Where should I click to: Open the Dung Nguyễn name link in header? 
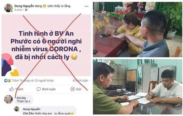pyautogui.click(x=24, y=6)
